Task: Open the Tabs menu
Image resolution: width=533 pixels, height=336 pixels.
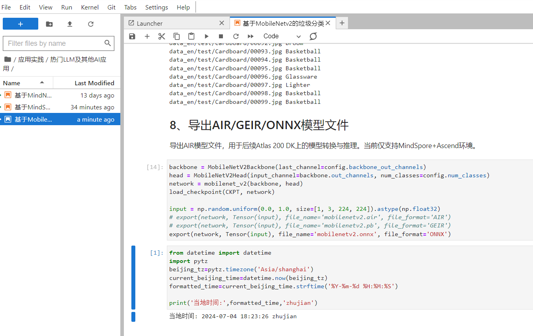Action: click(x=130, y=7)
